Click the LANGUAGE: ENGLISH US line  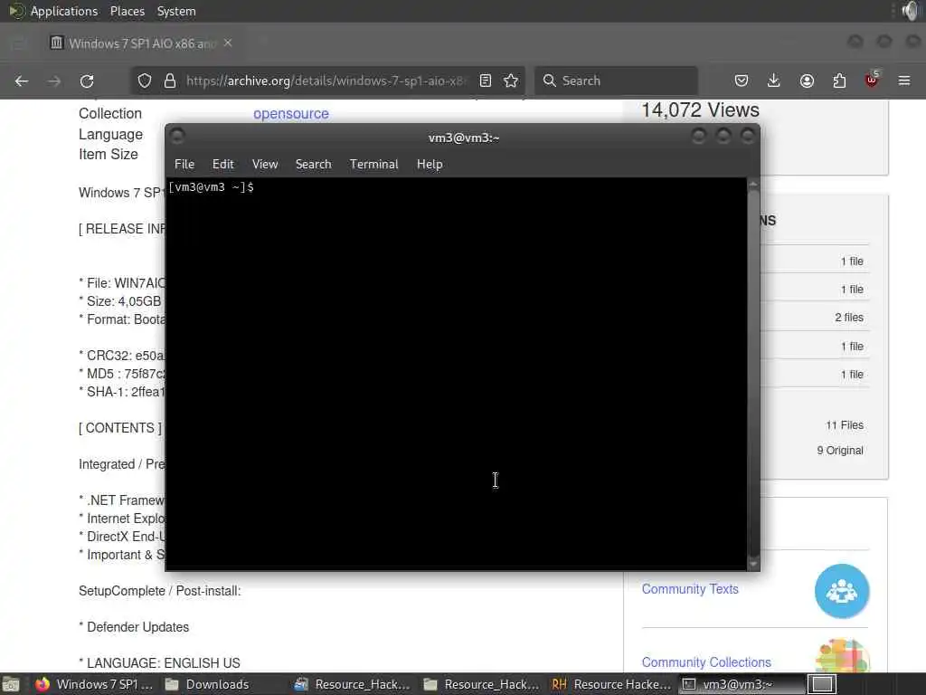tap(159, 663)
